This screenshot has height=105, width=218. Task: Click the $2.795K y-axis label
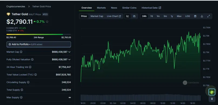pos(207,27)
